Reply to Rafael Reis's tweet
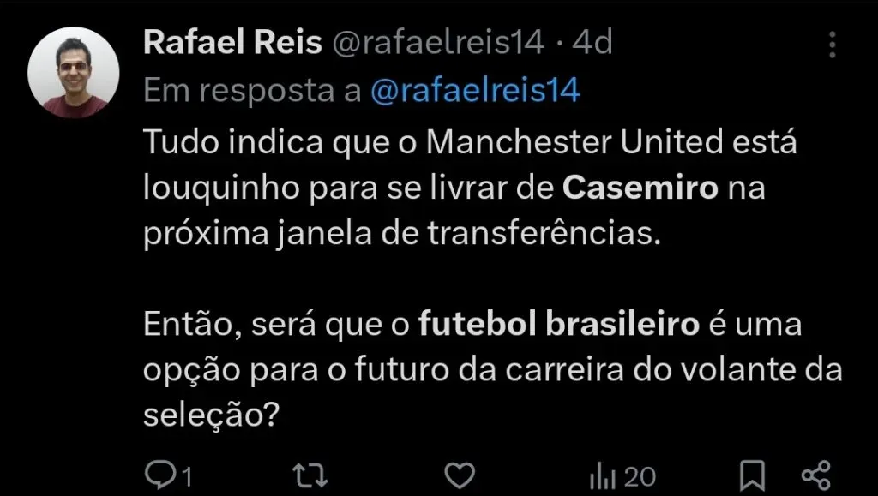This screenshot has height=496, width=878. [x=159, y=474]
